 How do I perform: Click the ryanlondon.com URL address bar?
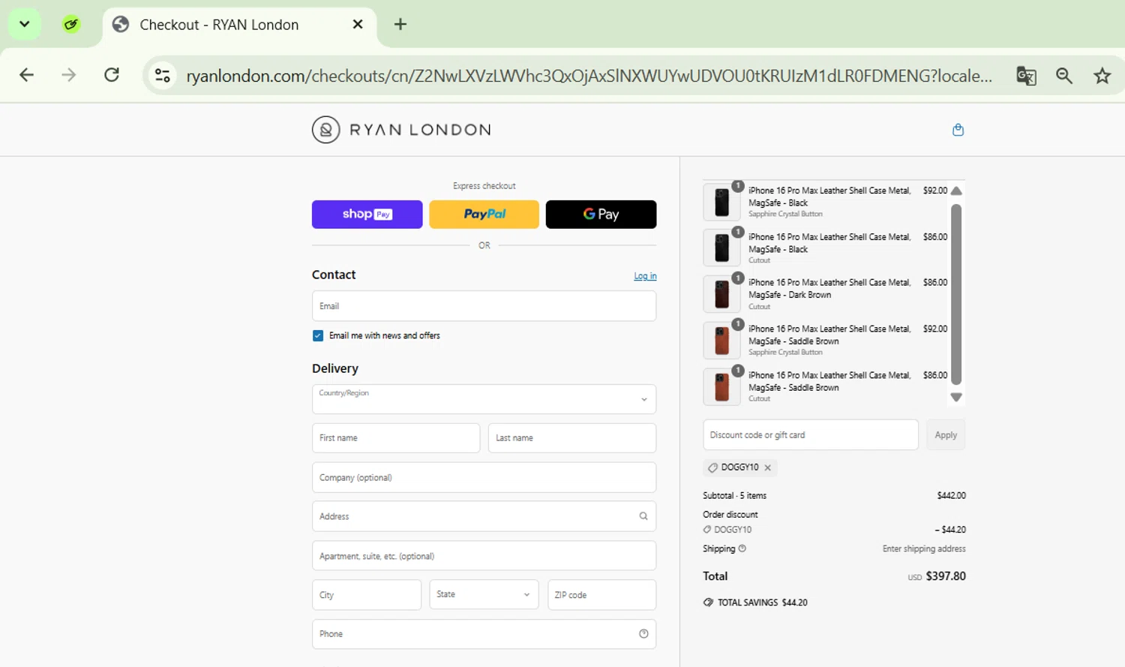[x=589, y=76]
